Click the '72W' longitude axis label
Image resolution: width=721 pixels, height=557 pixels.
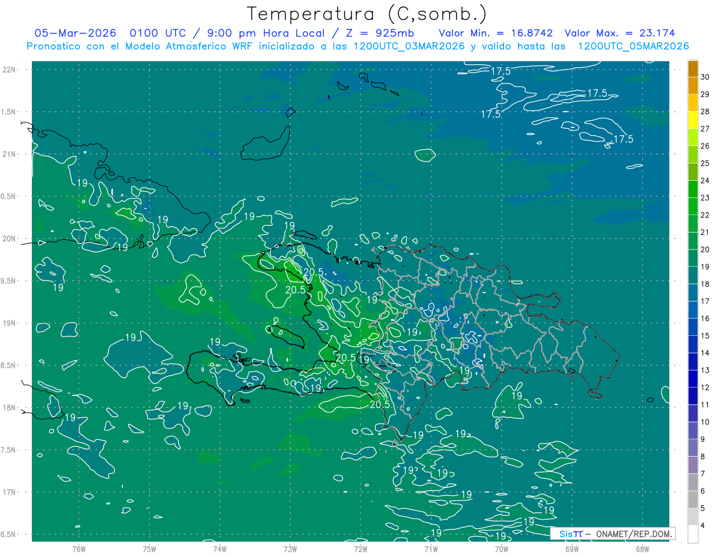click(x=360, y=549)
